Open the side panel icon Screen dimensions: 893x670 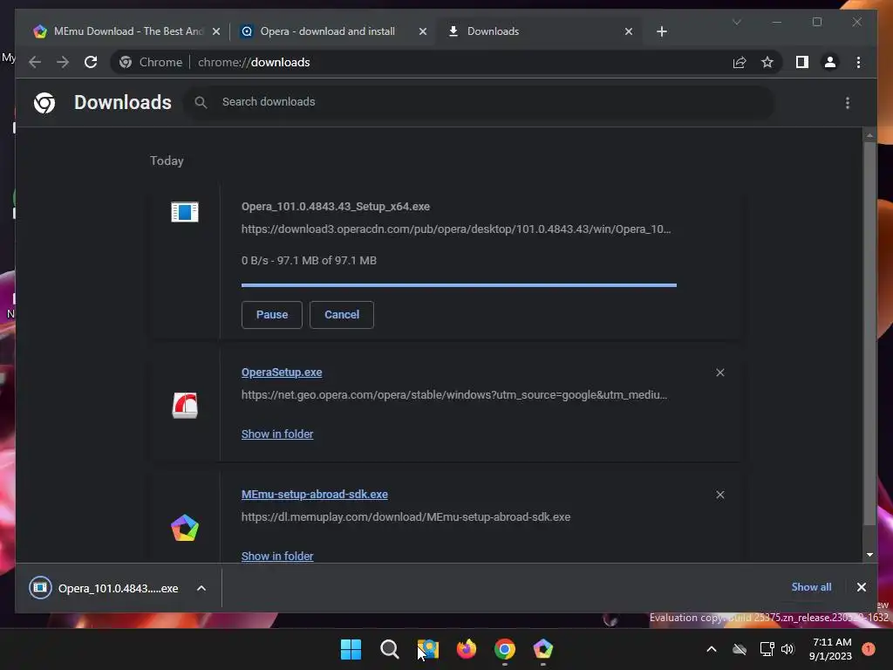click(x=802, y=62)
